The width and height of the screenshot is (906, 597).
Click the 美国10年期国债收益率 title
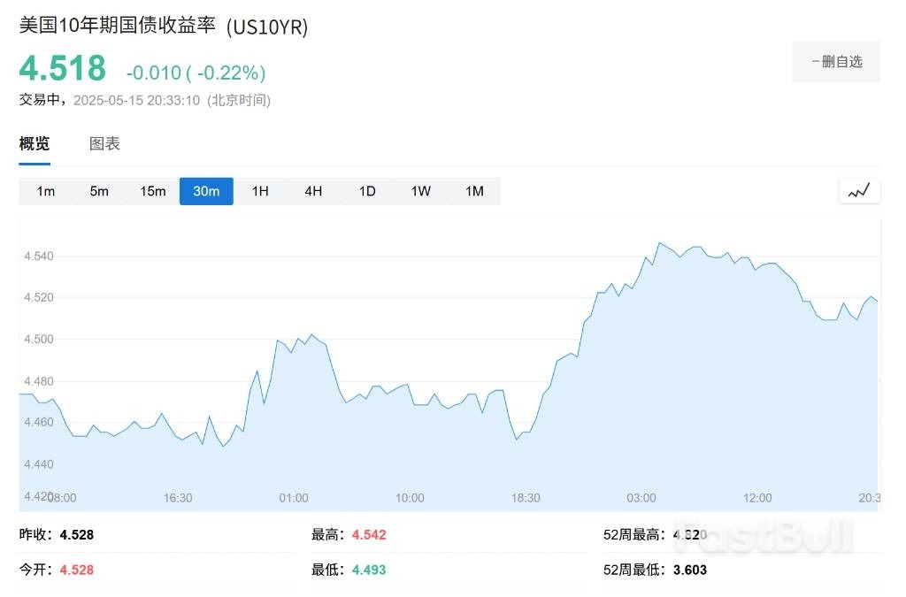[118, 26]
